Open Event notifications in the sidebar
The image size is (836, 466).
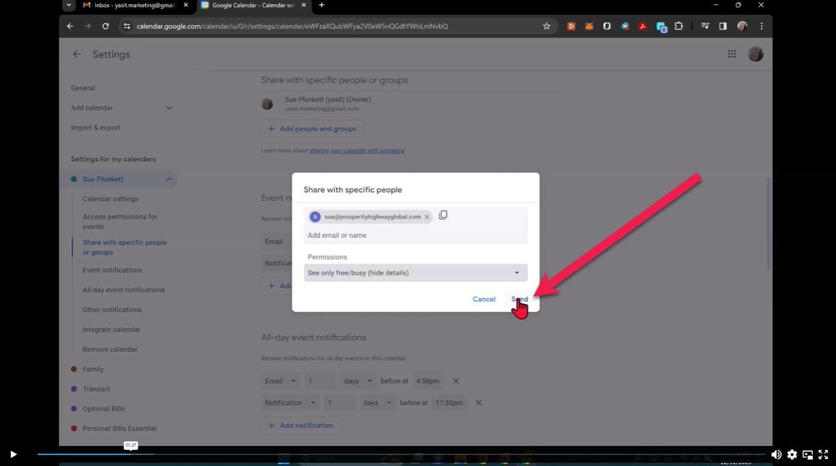point(112,270)
